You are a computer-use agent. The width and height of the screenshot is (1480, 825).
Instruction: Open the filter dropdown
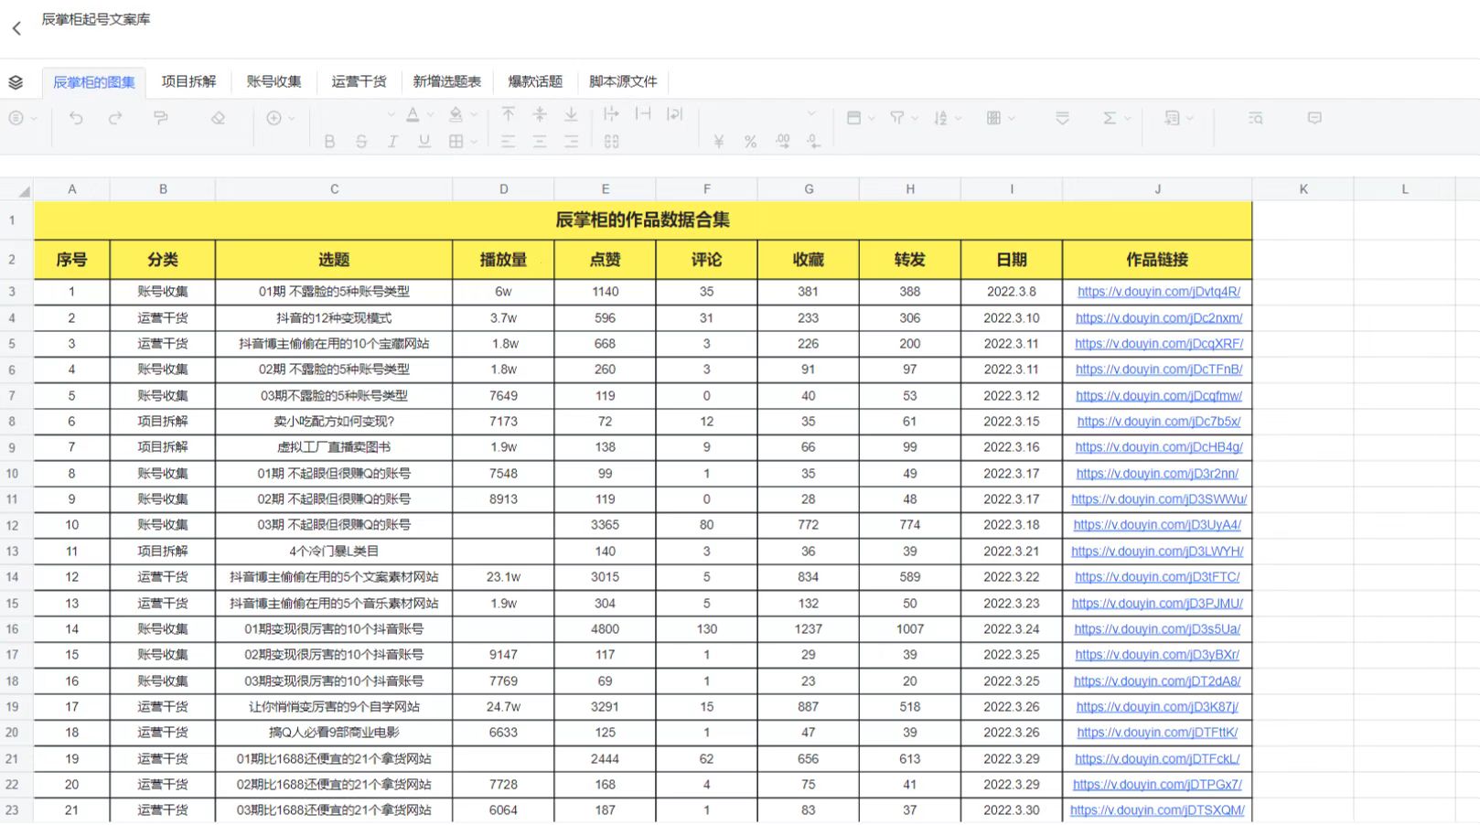pyautogui.click(x=904, y=118)
